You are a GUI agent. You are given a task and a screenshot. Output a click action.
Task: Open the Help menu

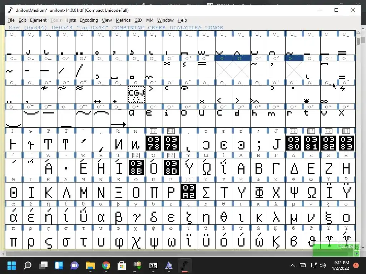click(x=182, y=20)
